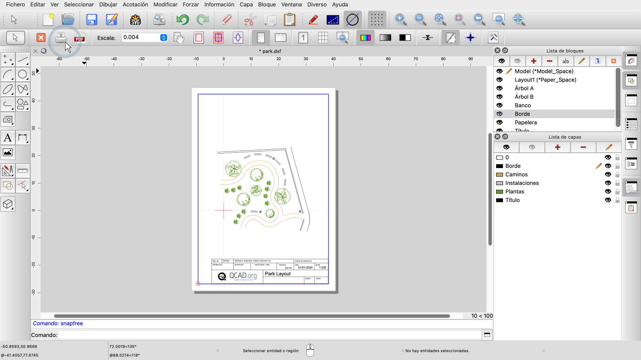Set page orientation to landscape
Viewport: 641px width, 360px height.
click(x=281, y=38)
